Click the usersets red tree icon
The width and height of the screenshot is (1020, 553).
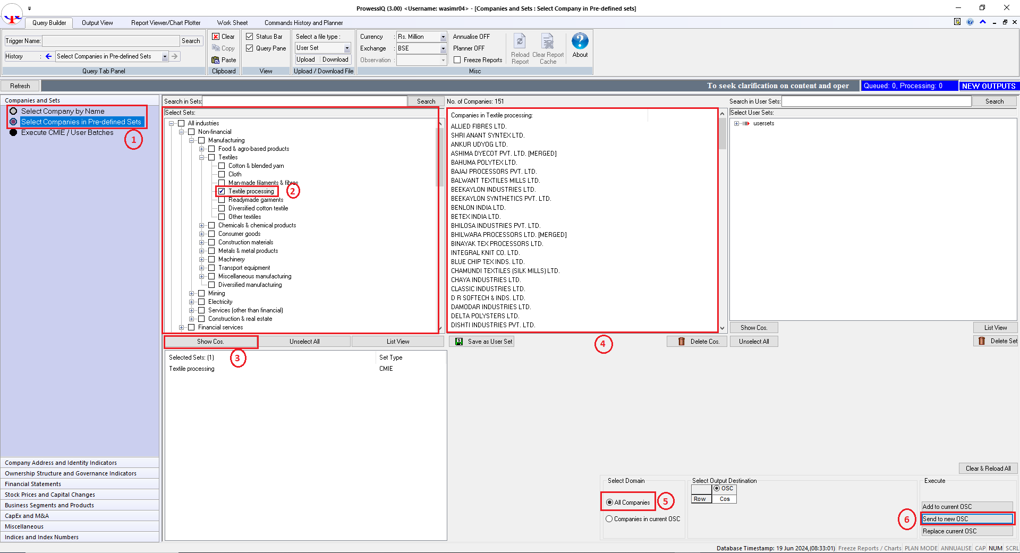click(746, 124)
